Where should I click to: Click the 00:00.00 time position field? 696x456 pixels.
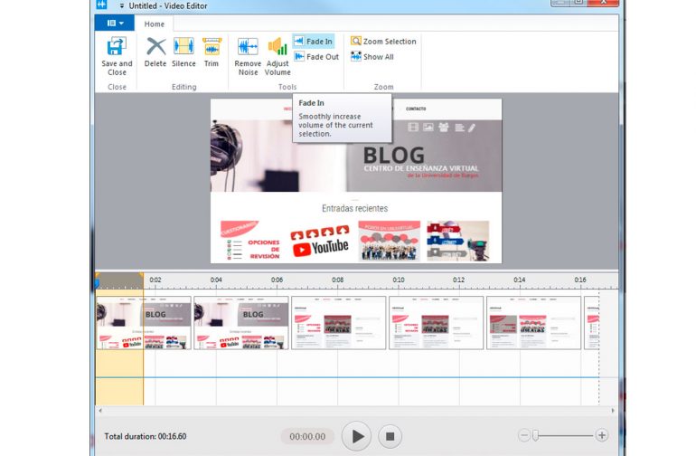click(x=307, y=436)
